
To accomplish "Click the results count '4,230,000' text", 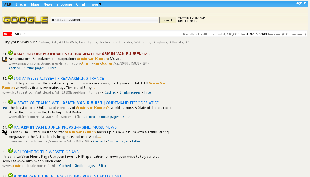I will click(x=231, y=34).
